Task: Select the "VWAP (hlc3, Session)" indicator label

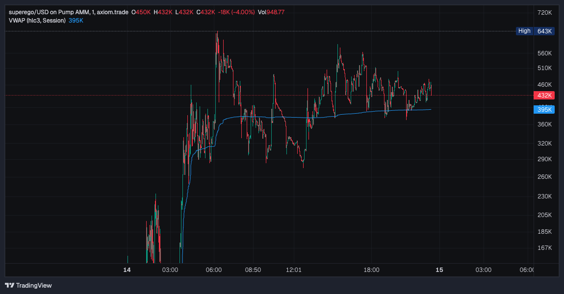Action: [x=37, y=21]
